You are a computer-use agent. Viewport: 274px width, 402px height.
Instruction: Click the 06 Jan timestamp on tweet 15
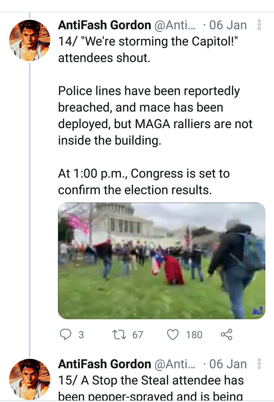click(x=228, y=364)
